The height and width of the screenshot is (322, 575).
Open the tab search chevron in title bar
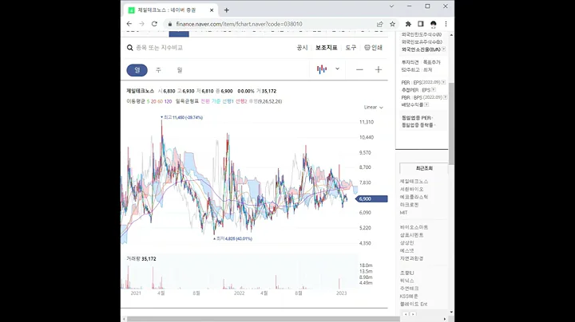tap(391, 6)
